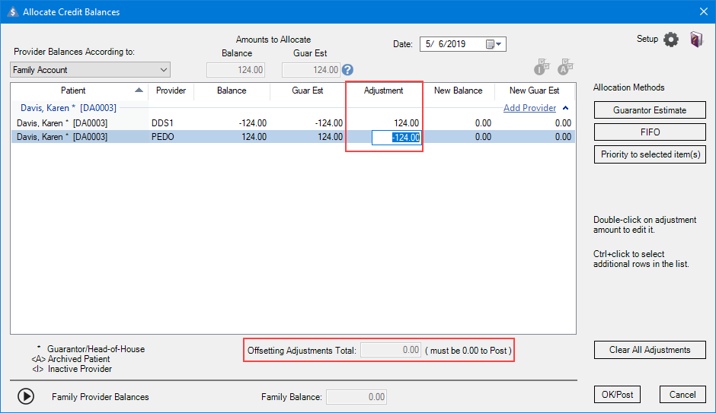Collapse the Davis, Karen group chevron
The width and height of the screenshot is (716, 413).
pos(565,108)
